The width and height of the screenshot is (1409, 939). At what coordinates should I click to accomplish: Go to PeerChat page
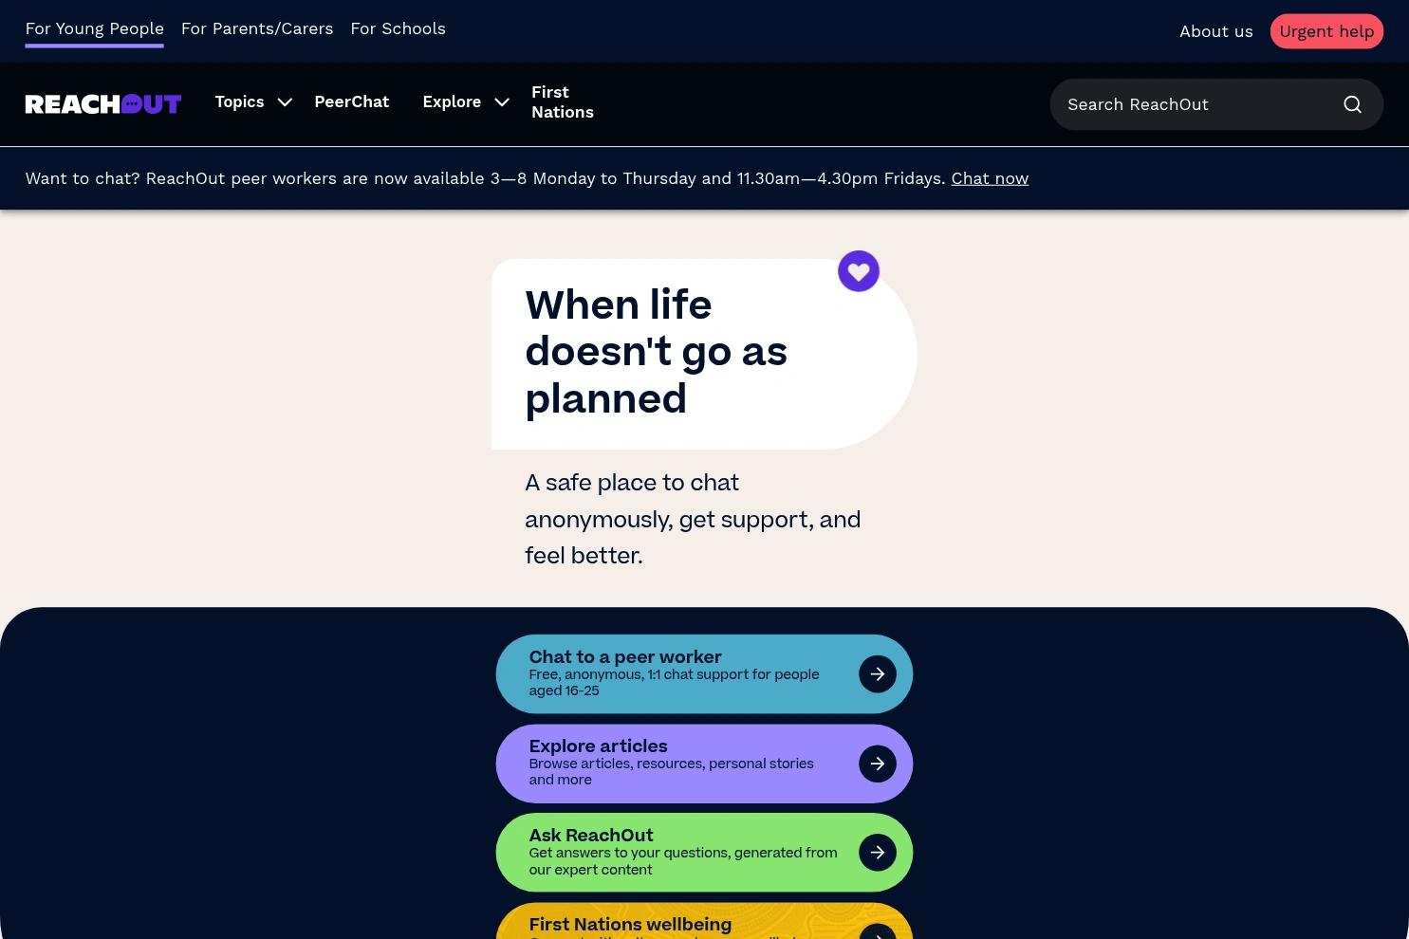(x=352, y=101)
